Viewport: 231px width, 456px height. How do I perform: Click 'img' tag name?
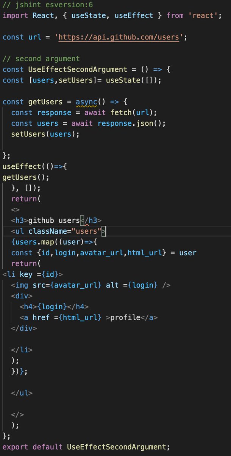pos(22,285)
